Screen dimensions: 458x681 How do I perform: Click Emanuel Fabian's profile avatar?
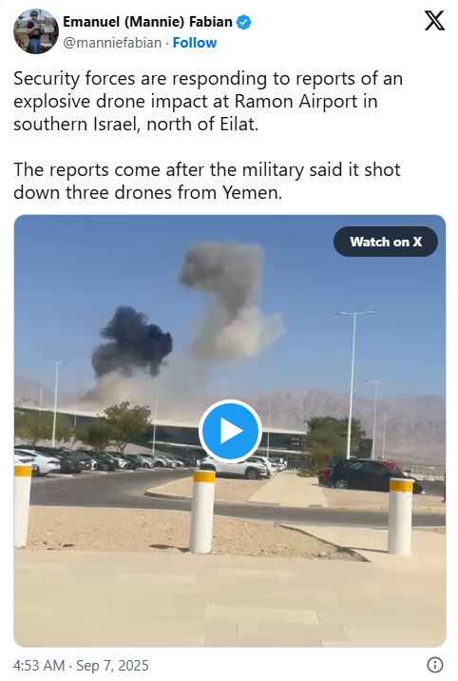[35, 31]
